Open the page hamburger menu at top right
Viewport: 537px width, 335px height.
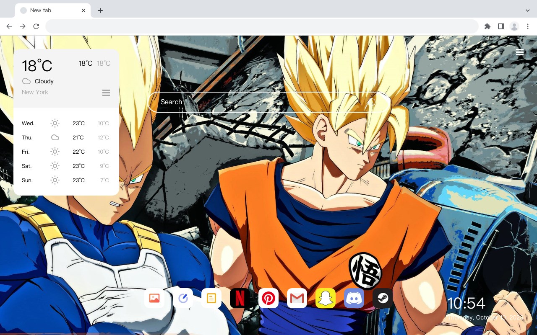pos(520,52)
